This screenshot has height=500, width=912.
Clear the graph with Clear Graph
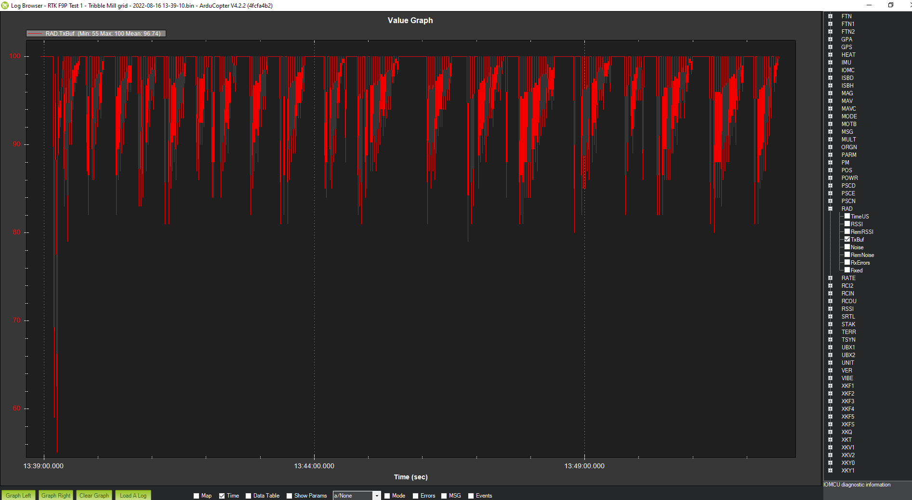click(x=94, y=495)
